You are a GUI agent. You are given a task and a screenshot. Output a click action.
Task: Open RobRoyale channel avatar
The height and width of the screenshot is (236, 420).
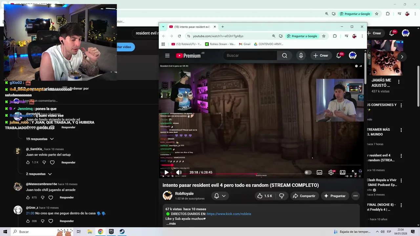point(168,196)
